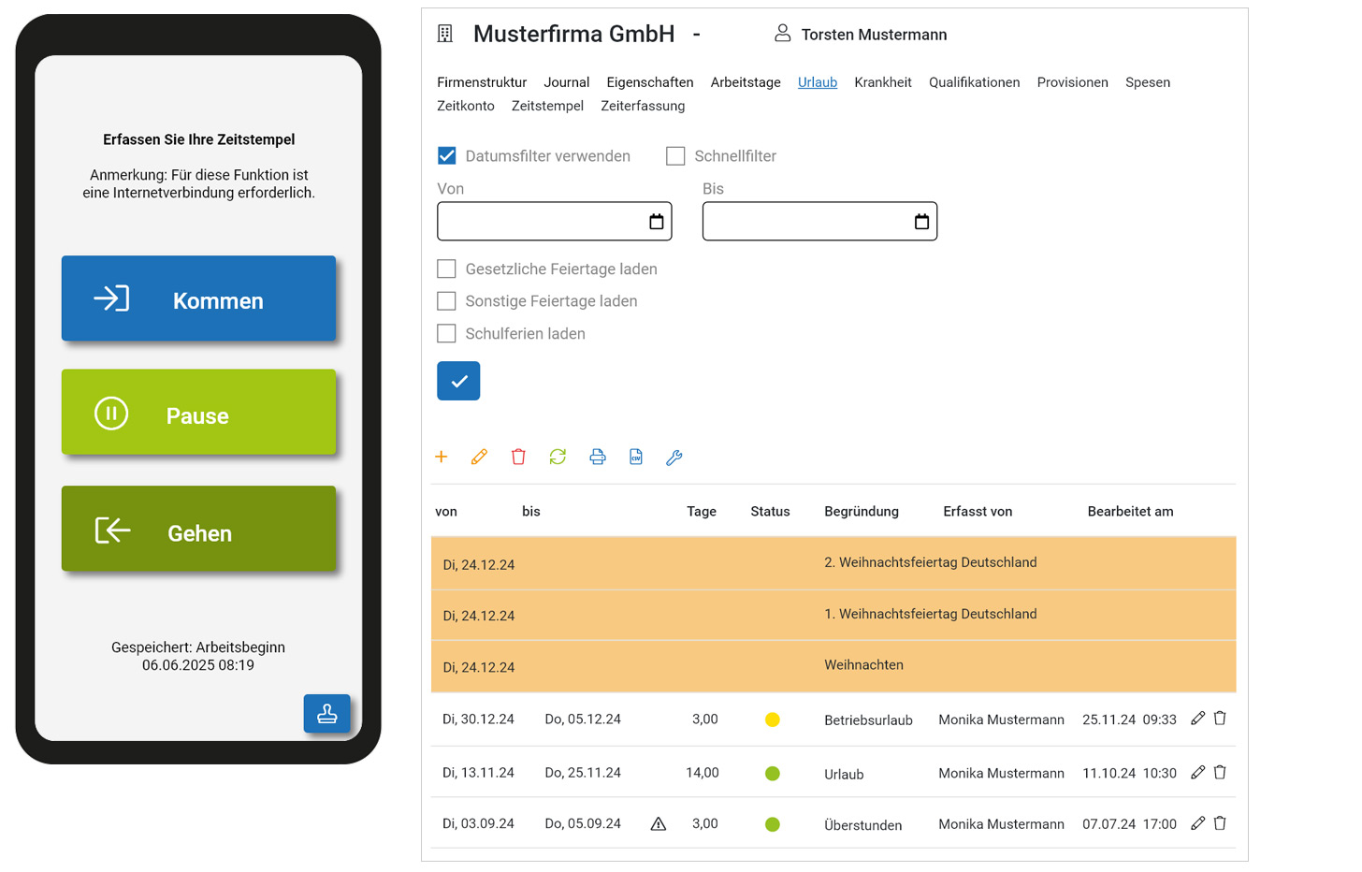The width and height of the screenshot is (1362, 872).
Task: Tap the Gehen button
Action: pos(198,530)
